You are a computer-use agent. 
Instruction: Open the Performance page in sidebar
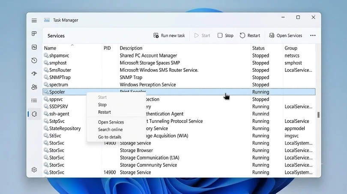(x=34, y=47)
